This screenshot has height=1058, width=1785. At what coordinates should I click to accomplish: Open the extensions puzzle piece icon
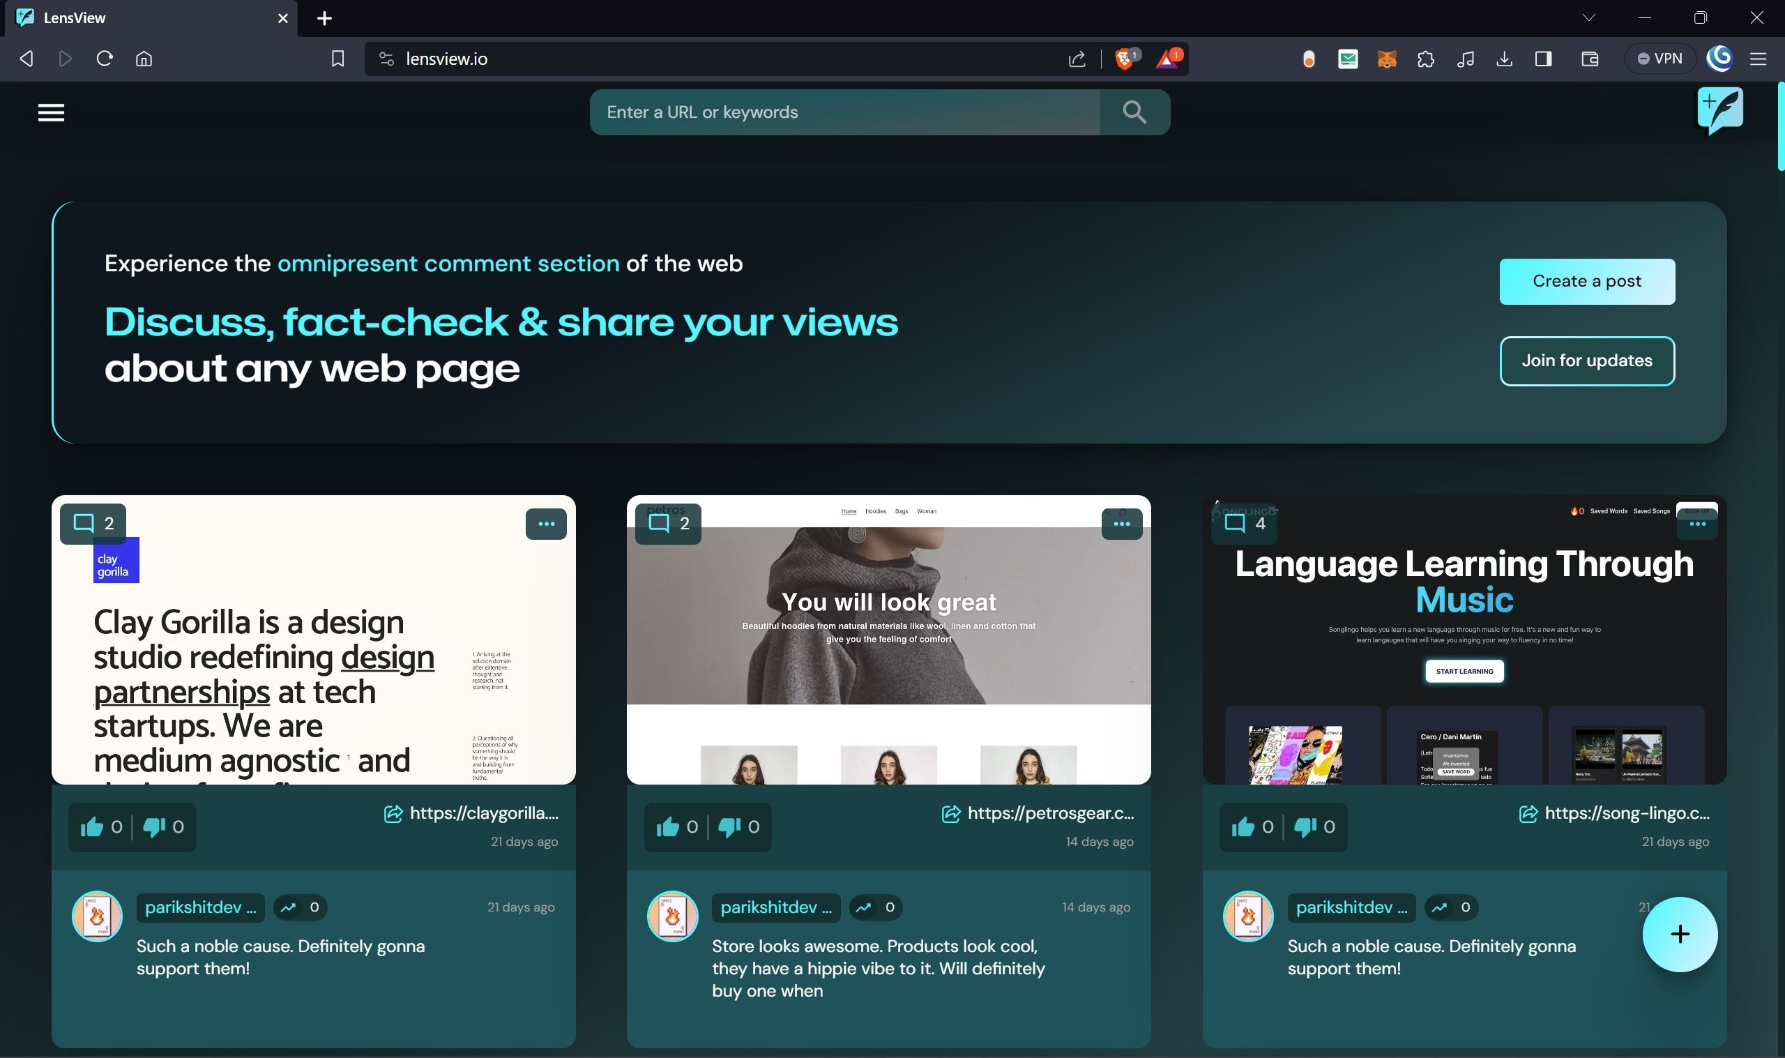(1426, 59)
